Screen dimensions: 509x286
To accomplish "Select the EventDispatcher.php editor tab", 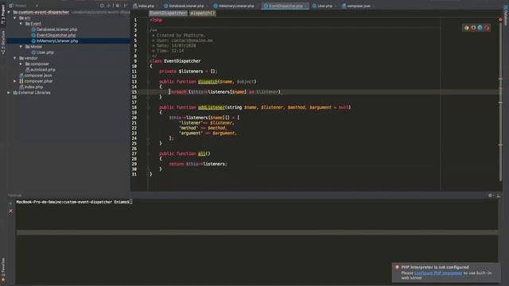I will (x=285, y=6).
